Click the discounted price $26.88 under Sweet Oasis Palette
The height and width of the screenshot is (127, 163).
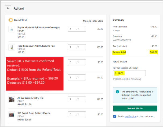pos(28,119)
